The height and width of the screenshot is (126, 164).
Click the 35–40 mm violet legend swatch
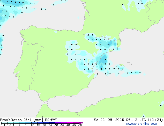64,123
